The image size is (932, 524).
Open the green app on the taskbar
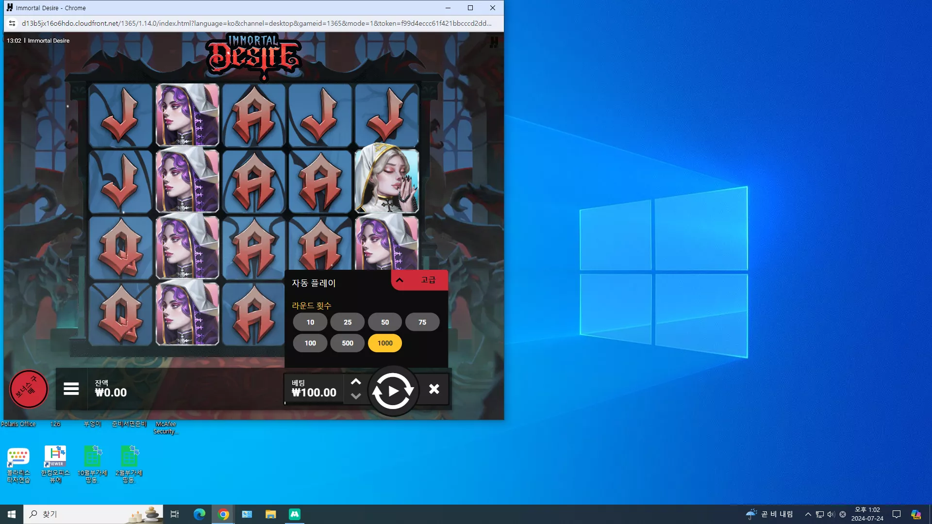coord(295,514)
